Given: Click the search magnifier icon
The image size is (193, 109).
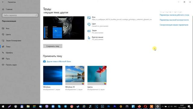Looking at the screenshot, I should pyautogui.click(x=36, y=15).
